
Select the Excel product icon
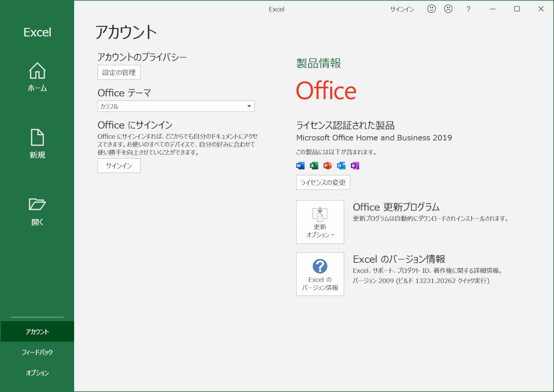click(313, 166)
